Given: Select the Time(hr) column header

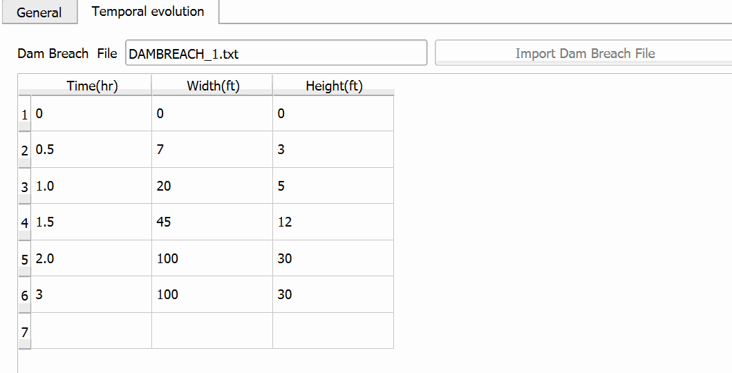Looking at the screenshot, I should tap(92, 86).
